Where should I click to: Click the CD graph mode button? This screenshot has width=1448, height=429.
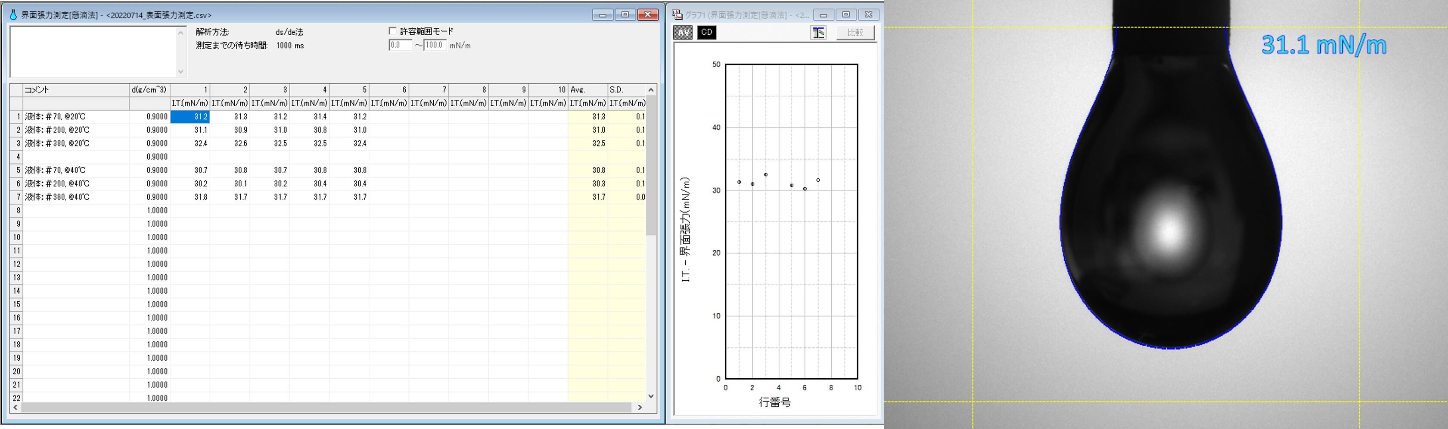pos(707,33)
